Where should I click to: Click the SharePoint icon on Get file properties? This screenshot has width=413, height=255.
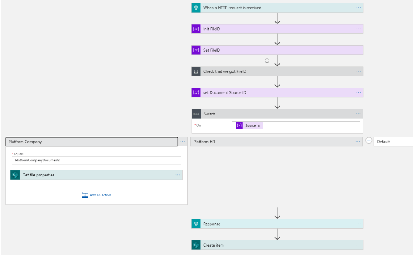click(15, 175)
